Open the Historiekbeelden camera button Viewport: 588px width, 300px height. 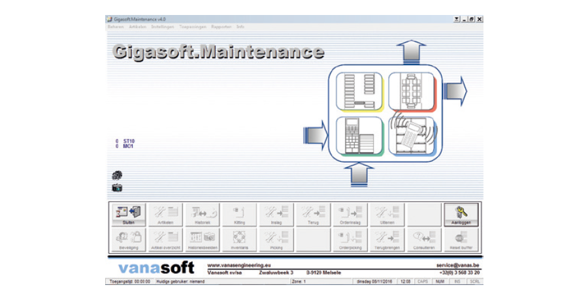click(x=203, y=240)
